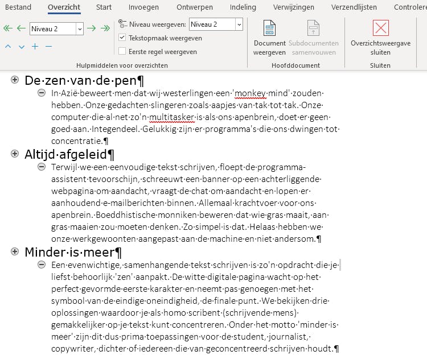Switch to the Ontwerpen tab
The width and height of the screenshot is (427, 355).
[195, 7]
